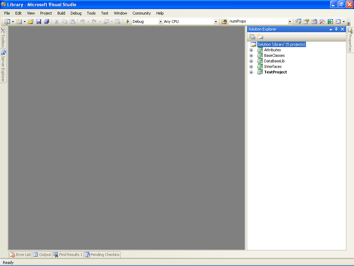The height and width of the screenshot is (266, 354).
Task: Click the Save disk icon in toolbar
Action: 39,21
